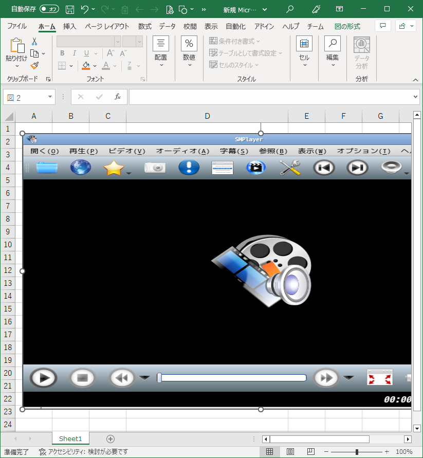Click the print preview icon in the quick access toolbar

coord(170,9)
